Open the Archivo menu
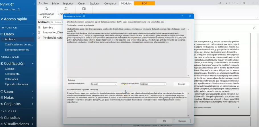This screenshot has height=127, width=259. (43, 3)
